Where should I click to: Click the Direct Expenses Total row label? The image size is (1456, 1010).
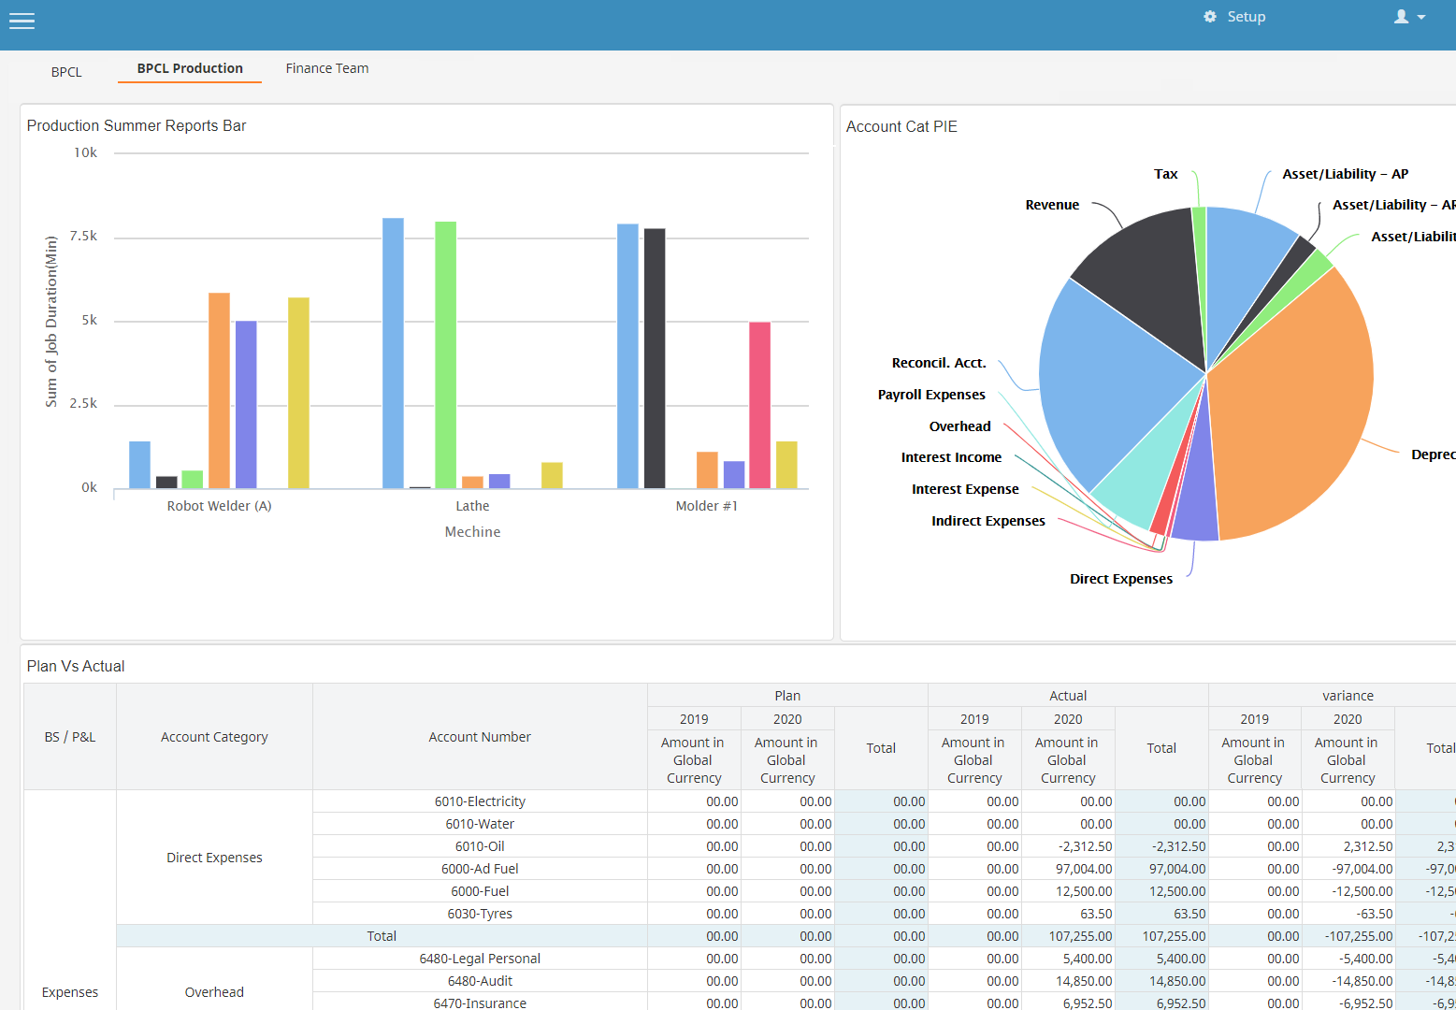click(x=382, y=936)
